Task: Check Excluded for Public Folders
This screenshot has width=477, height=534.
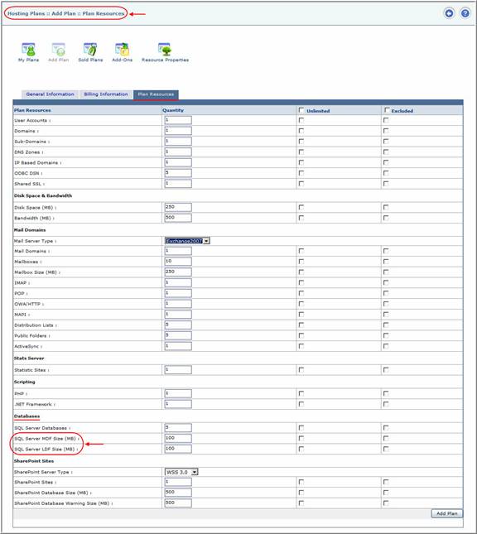Action: point(386,335)
